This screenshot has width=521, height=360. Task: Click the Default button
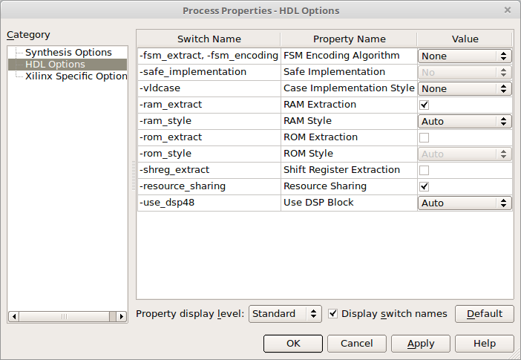pos(484,314)
